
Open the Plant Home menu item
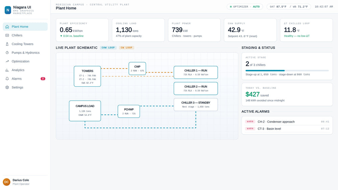click(25, 27)
